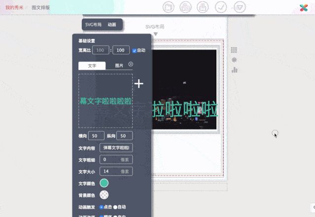Click the grid icon right of the canvas
Screen dimensions: 315x217
[x=234, y=50]
